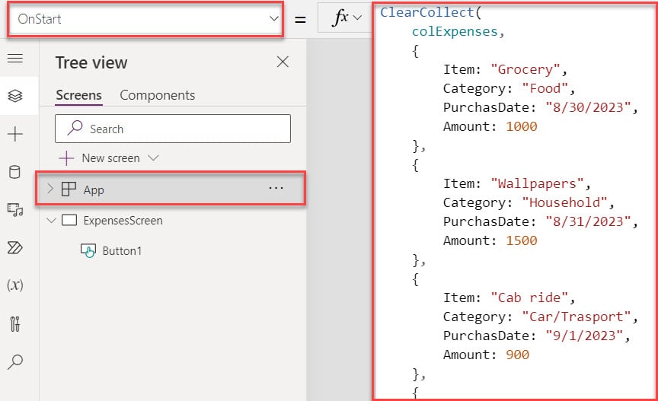
Task: Switch to the Screens tab
Action: click(x=79, y=95)
